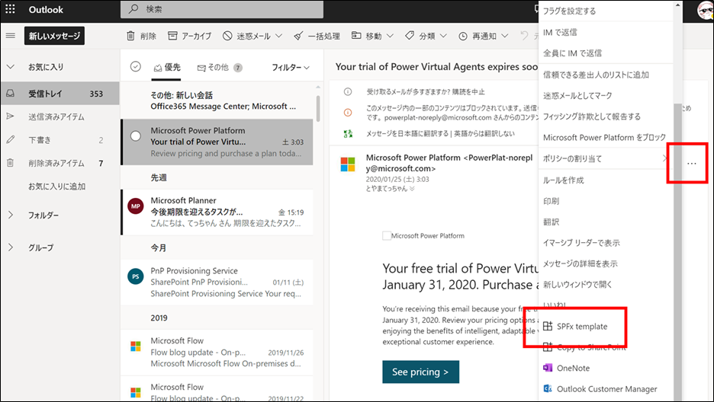
Task: Click the Microsoft logo beside sender name
Action: click(348, 164)
